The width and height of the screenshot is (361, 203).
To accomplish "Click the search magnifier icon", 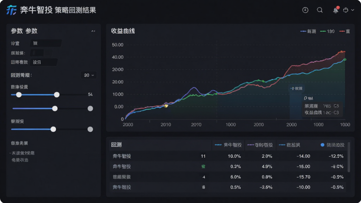I will pos(320,10).
